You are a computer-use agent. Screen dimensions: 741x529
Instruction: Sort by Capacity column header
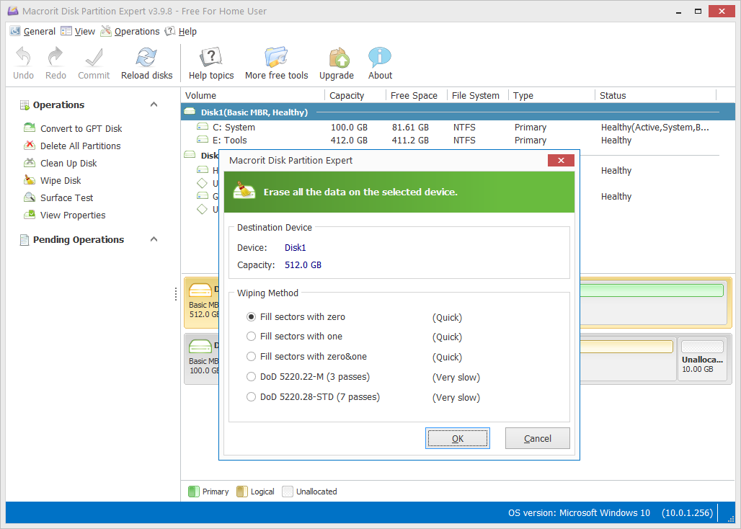tap(355, 95)
